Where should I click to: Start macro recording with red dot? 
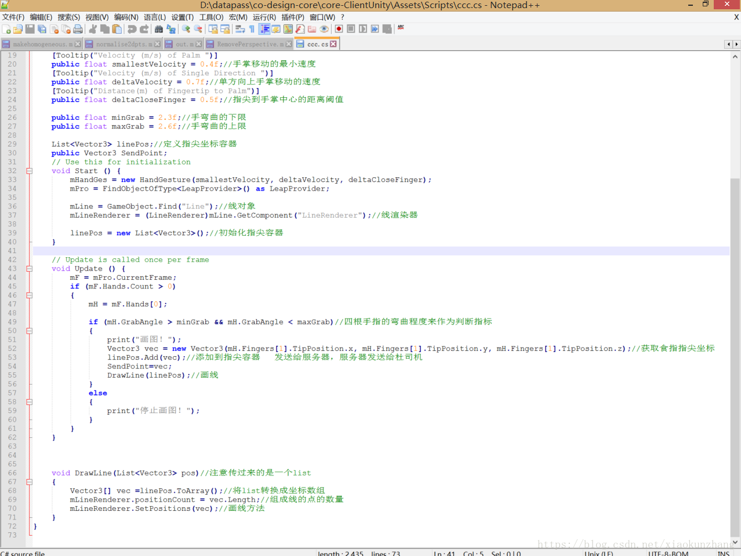click(x=339, y=29)
